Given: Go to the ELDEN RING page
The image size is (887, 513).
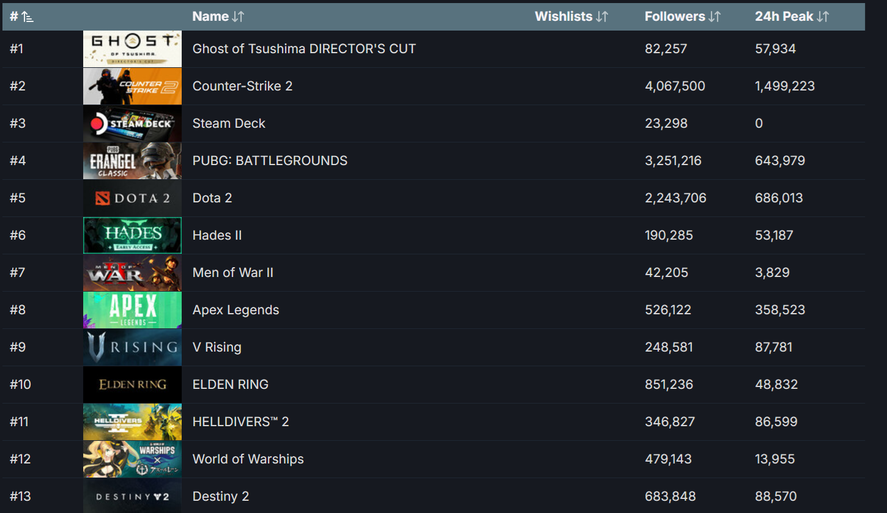Looking at the screenshot, I should (230, 385).
